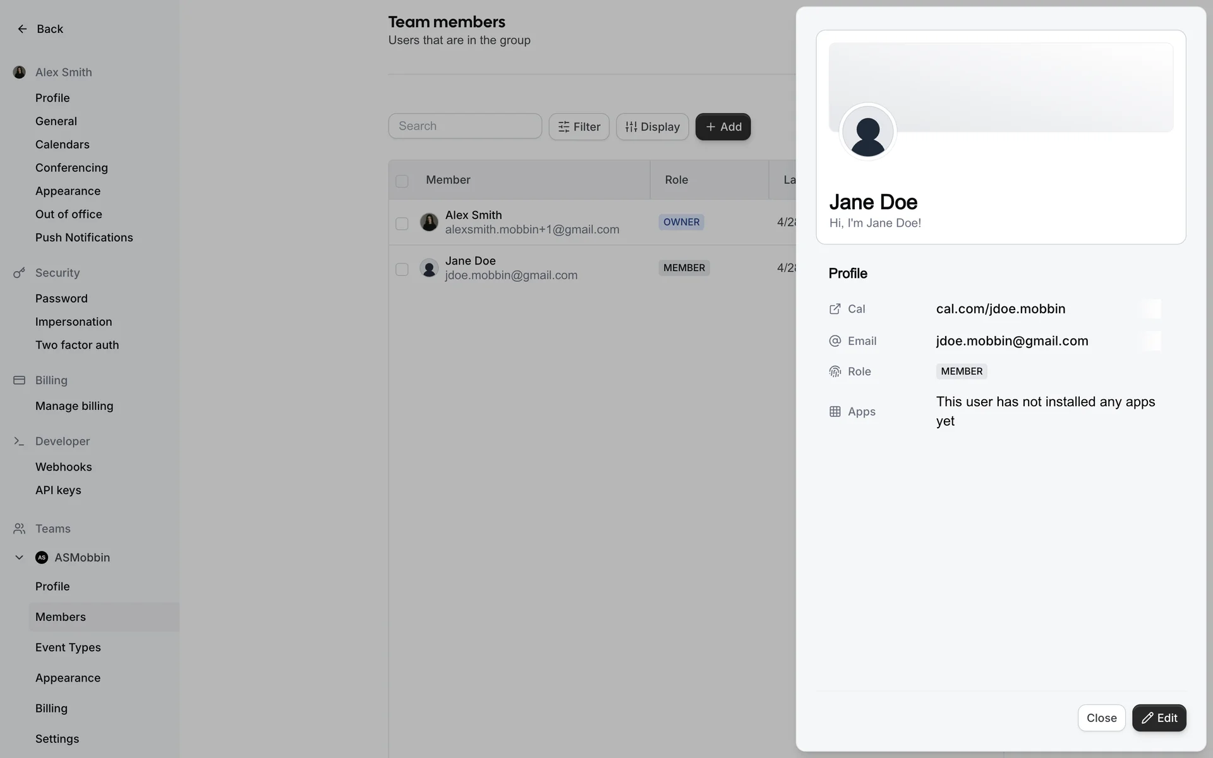Click the external link icon beside Cal
The height and width of the screenshot is (758, 1213).
(x=835, y=309)
